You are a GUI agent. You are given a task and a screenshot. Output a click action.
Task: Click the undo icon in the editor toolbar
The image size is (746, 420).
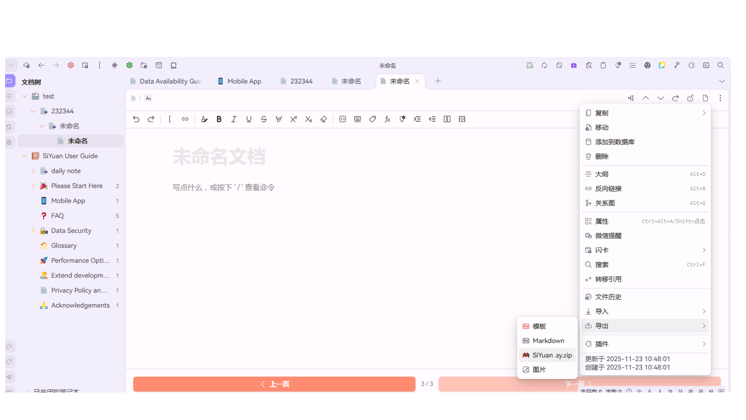136,119
